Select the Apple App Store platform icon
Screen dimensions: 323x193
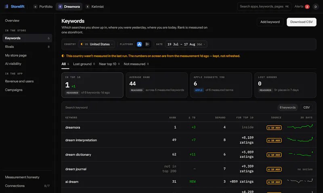(x=139, y=44)
